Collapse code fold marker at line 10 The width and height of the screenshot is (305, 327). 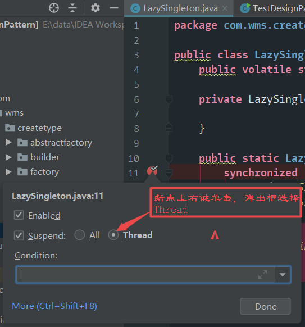169,158
